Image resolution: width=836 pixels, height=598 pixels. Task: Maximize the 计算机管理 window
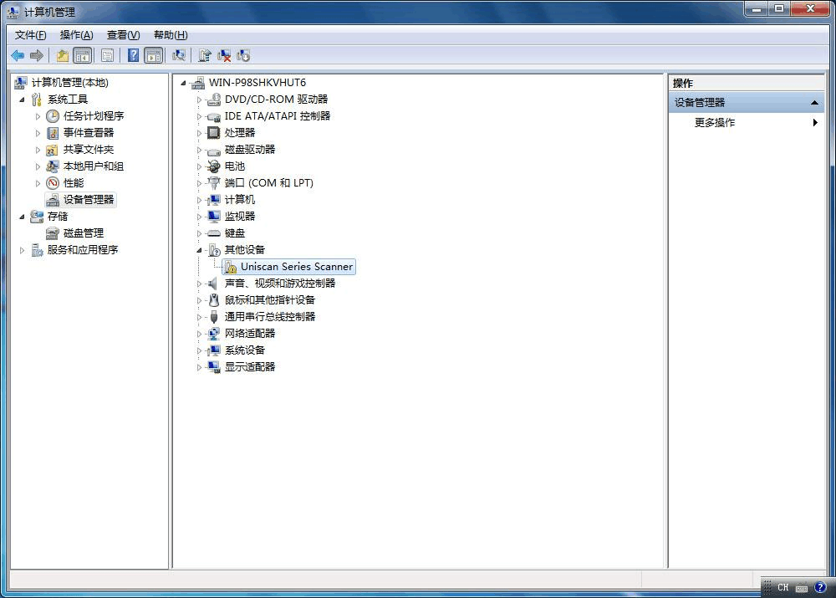(x=779, y=9)
